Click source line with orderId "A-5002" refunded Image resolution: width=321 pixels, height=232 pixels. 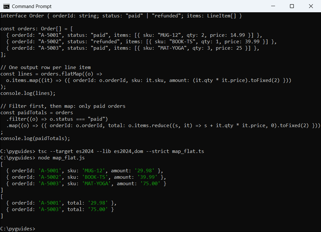(x=141, y=42)
